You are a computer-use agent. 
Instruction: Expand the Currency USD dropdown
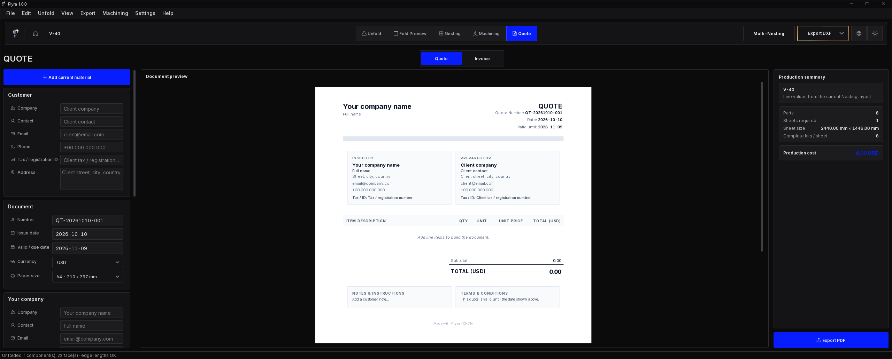click(x=88, y=262)
